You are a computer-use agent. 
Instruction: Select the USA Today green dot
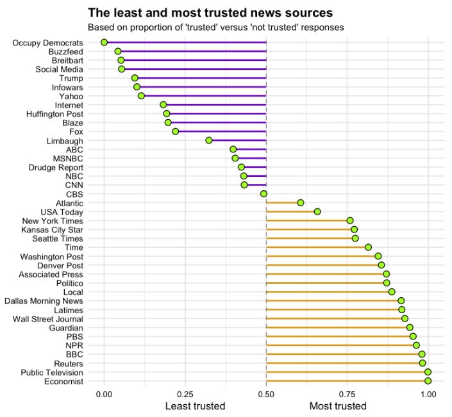pos(317,211)
